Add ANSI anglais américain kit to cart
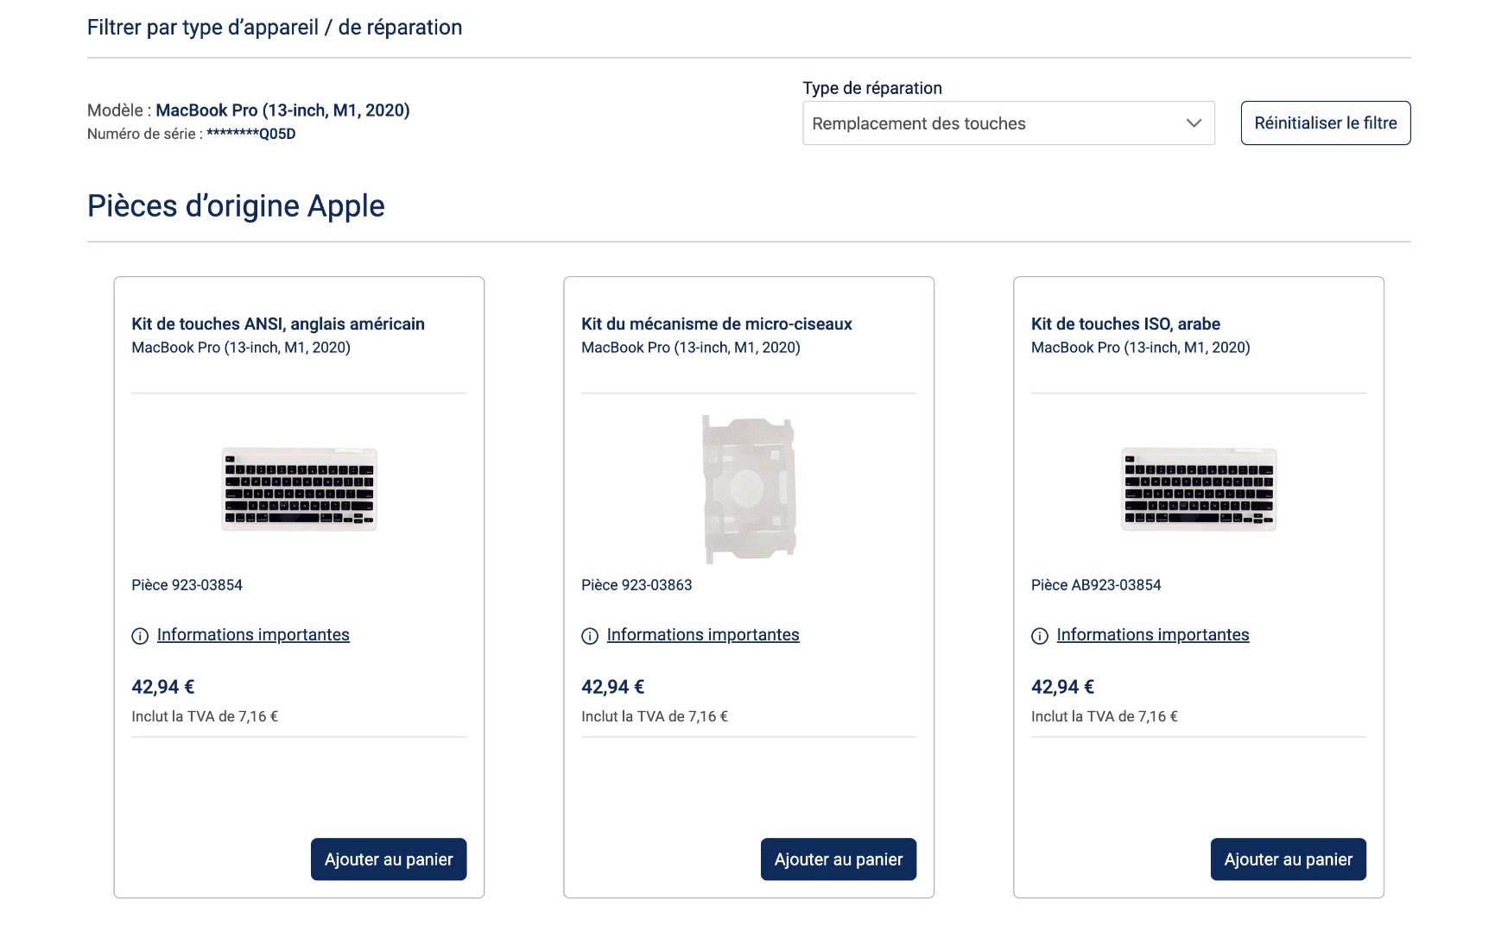Screen dimensions: 1495x932 pos(389,860)
